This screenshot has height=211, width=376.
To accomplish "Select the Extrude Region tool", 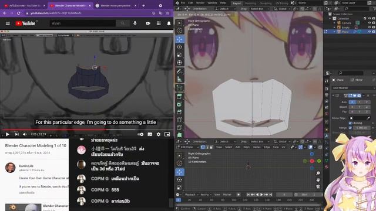I will point(179,96).
